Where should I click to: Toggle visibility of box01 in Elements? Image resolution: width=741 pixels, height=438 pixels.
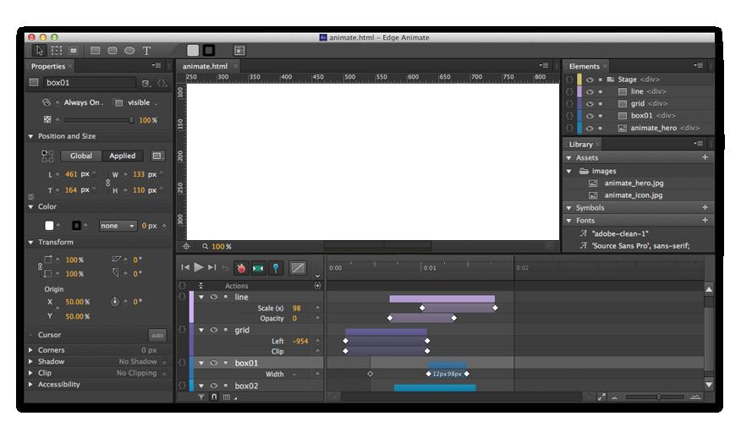coord(590,116)
